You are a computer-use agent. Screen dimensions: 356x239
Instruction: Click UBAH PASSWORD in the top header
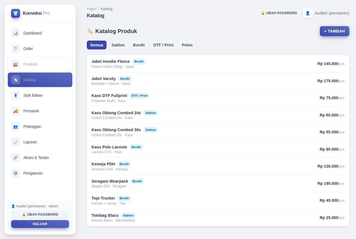[x=279, y=13]
